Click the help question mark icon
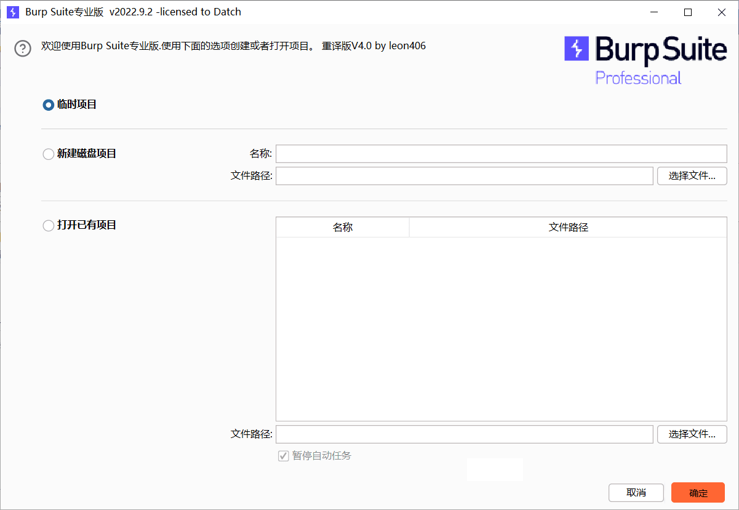This screenshot has width=739, height=510. [23, 48]
